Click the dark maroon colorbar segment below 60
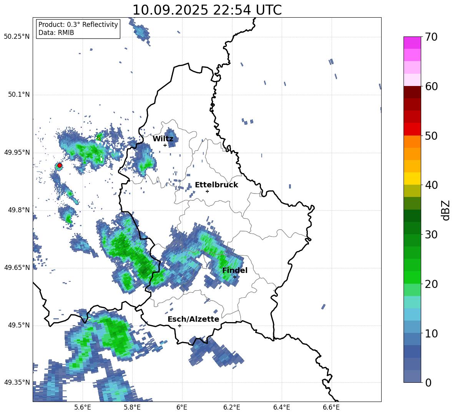The image size is (455, 415). (412, 92)
